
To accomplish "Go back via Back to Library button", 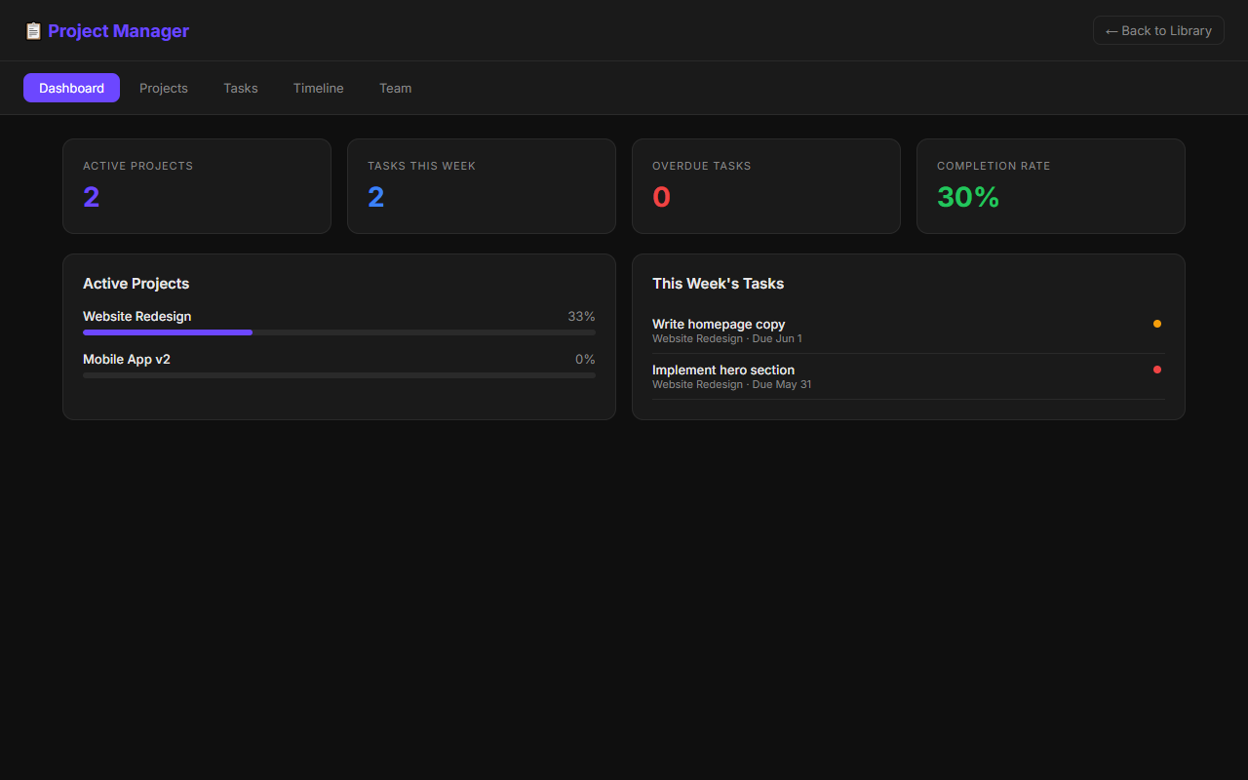I will [x=1158, y=30].
